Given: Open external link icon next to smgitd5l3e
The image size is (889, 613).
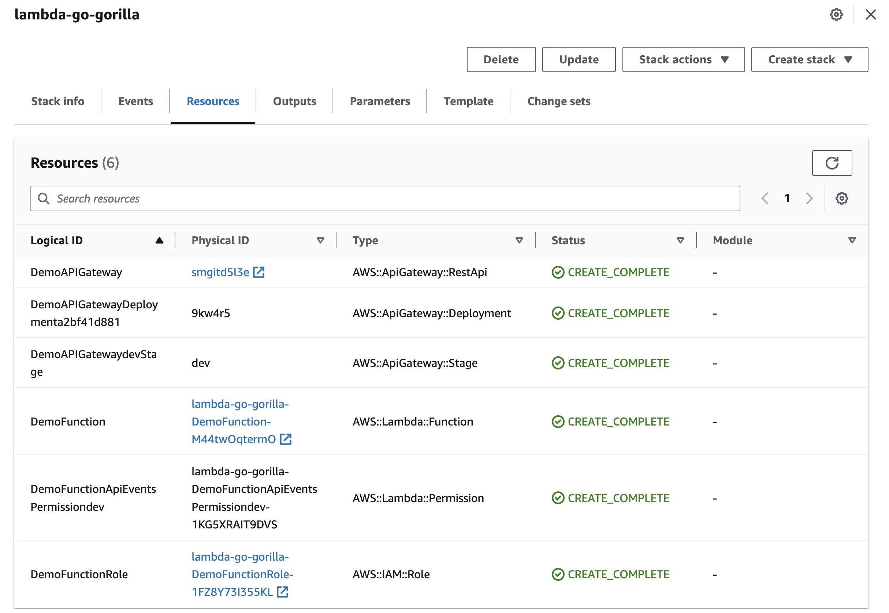Looking at the screenshot, I should pos(258,272).
